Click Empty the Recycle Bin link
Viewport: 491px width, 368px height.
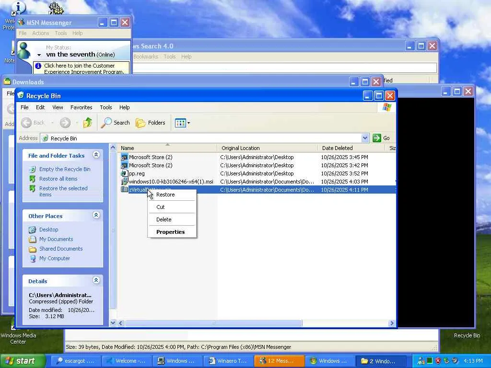[x=65, y=169]
